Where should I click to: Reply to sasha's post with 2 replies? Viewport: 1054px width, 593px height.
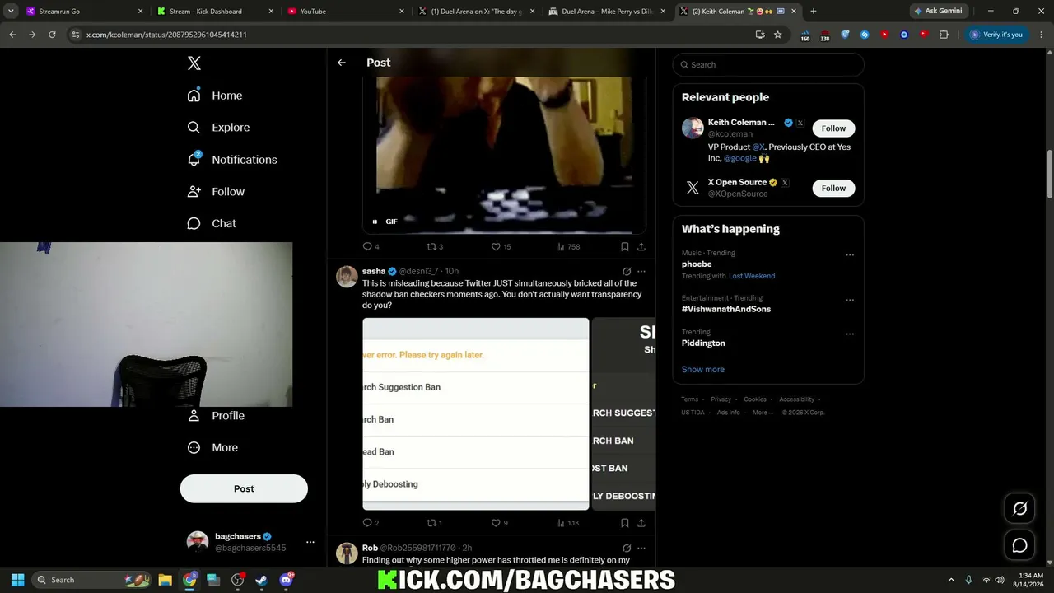coord(371,523)
